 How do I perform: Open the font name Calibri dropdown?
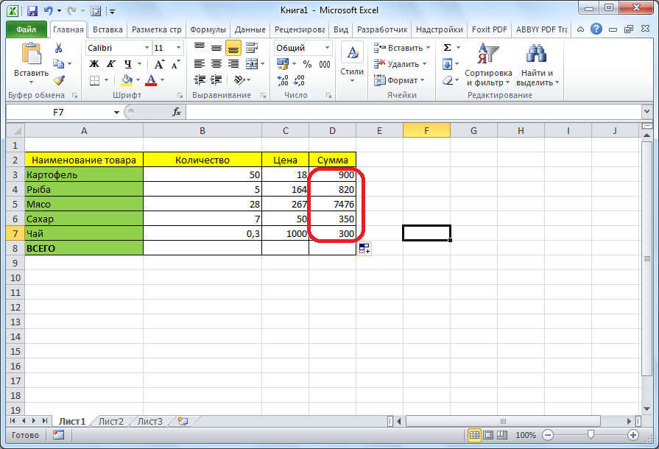click(145, 48)
